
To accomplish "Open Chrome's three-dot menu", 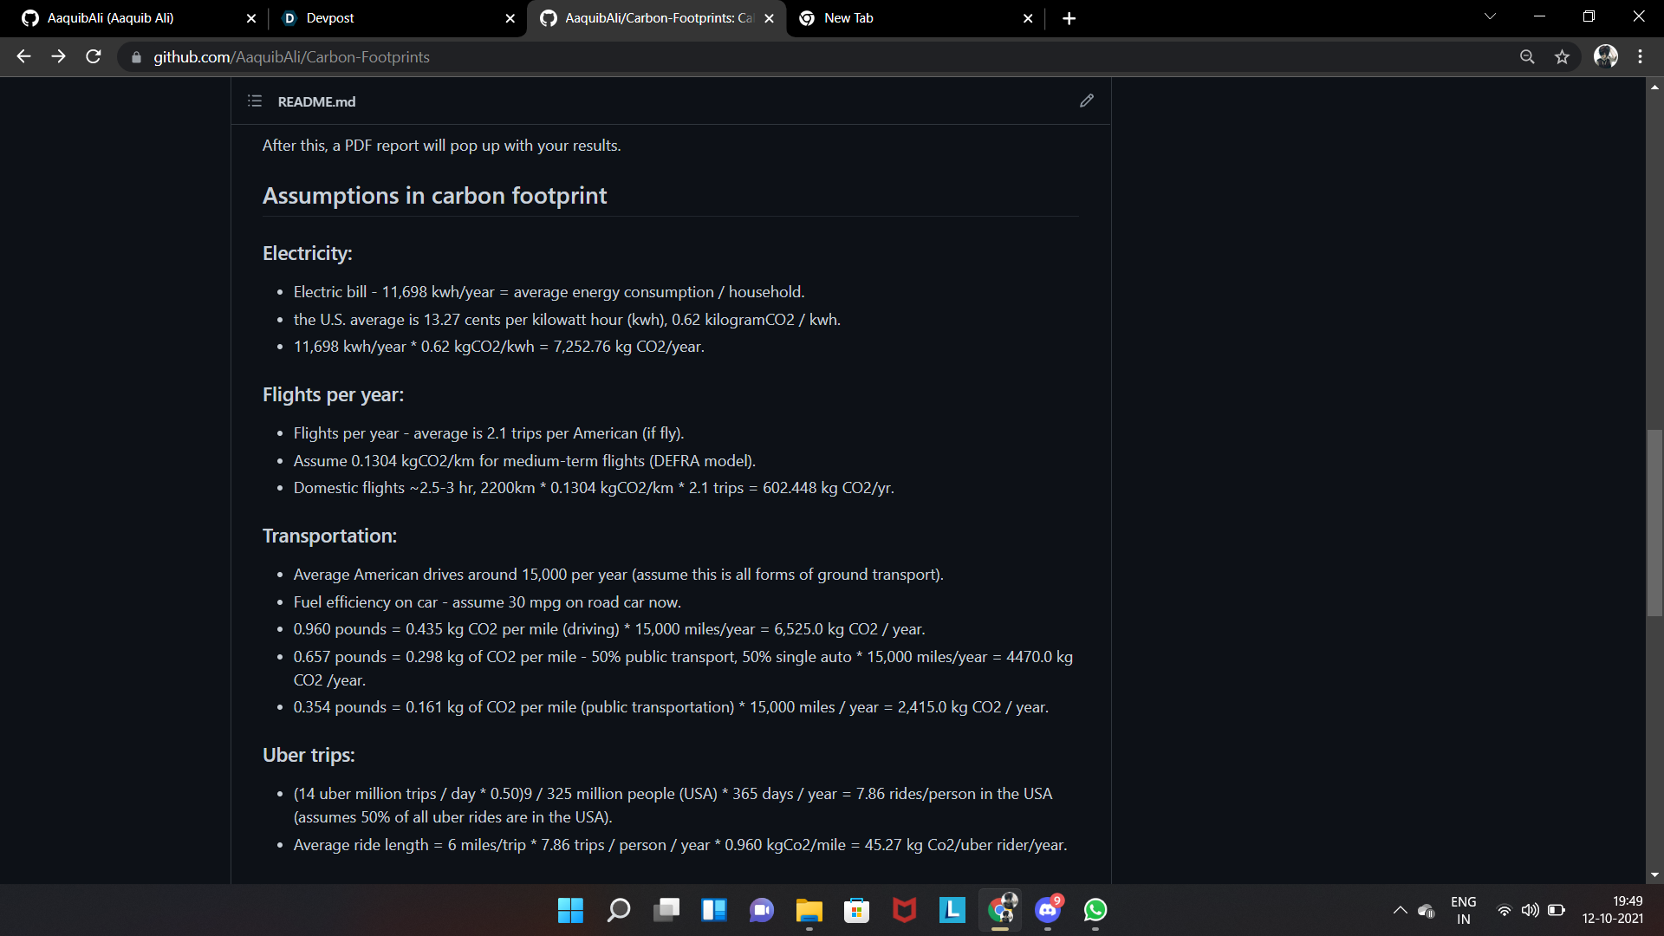I will pyautogui.click(x=1640, y=57).
